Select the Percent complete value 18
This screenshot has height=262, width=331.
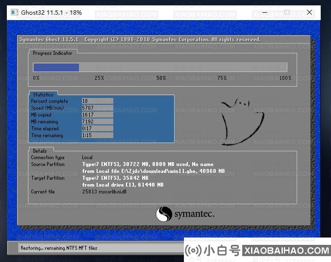(x=97, y=101)
